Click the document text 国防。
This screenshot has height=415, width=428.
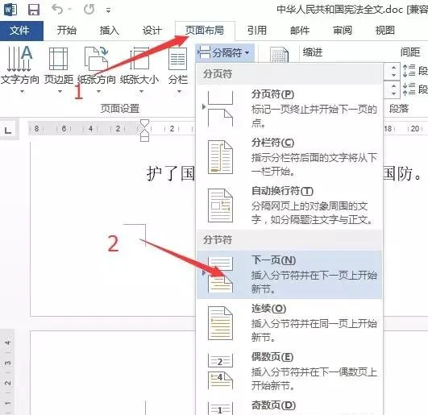[403, 173]
